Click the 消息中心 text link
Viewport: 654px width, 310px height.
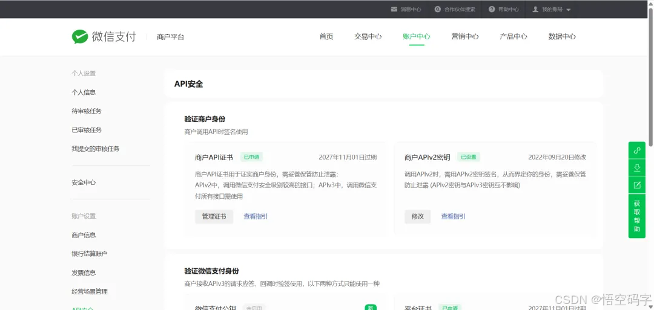(x=411, y=9)
